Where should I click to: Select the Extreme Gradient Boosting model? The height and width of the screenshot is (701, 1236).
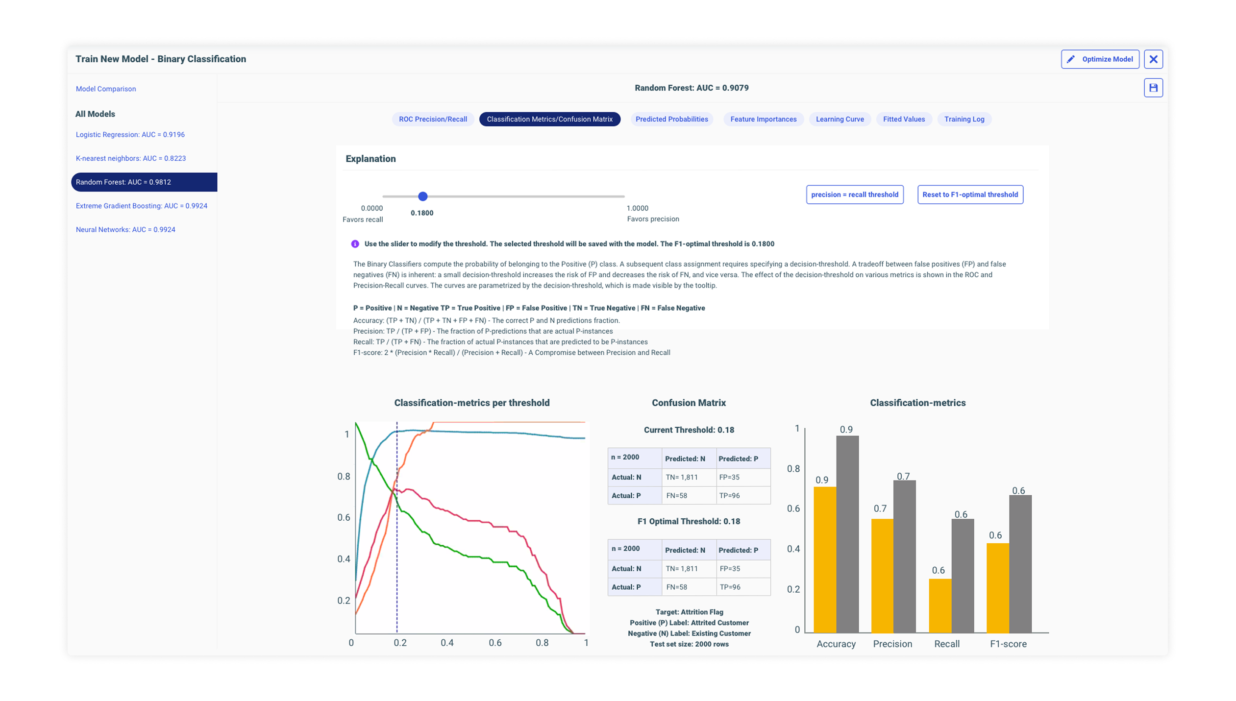[141, 206]
